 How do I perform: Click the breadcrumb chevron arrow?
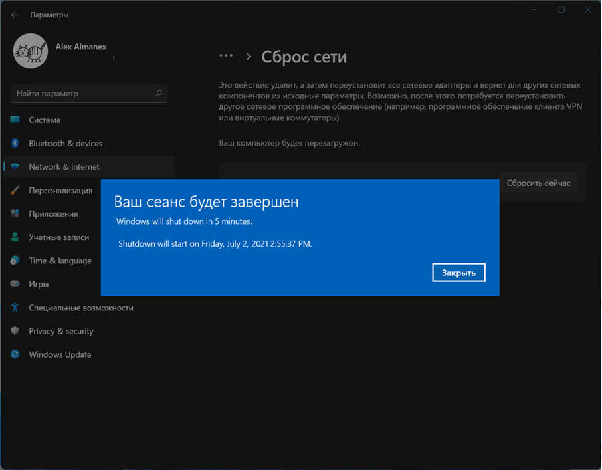pos(249,57)
